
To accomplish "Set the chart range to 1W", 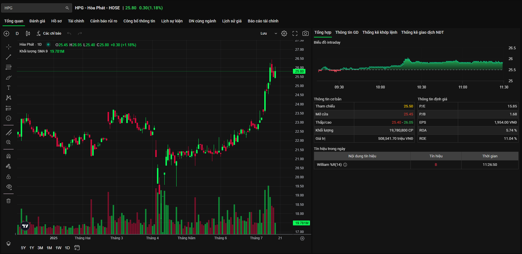I will point(58,248).
